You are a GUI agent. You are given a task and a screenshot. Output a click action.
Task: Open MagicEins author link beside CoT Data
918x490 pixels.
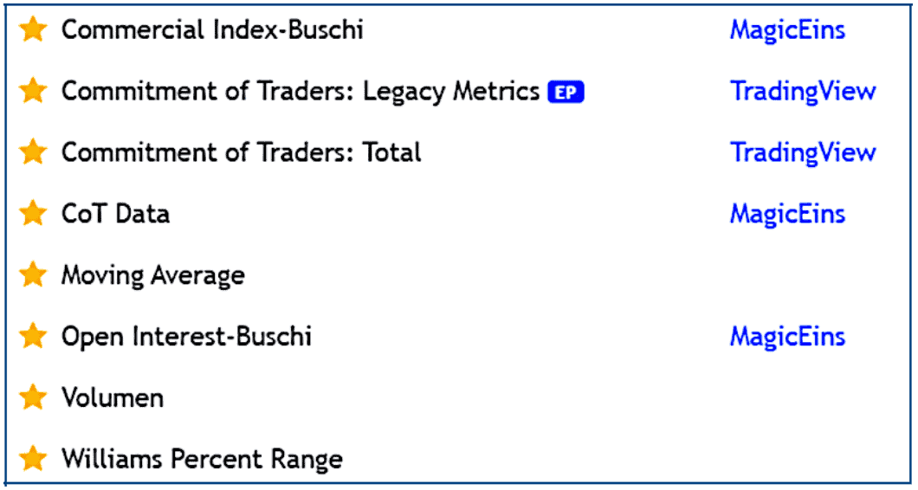[787, 214]
